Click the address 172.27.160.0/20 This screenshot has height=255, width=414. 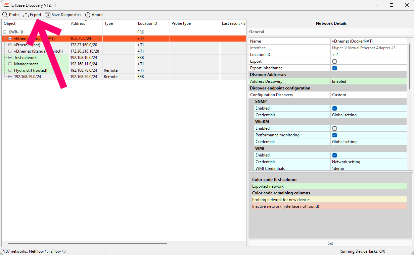tap(84, 45)
